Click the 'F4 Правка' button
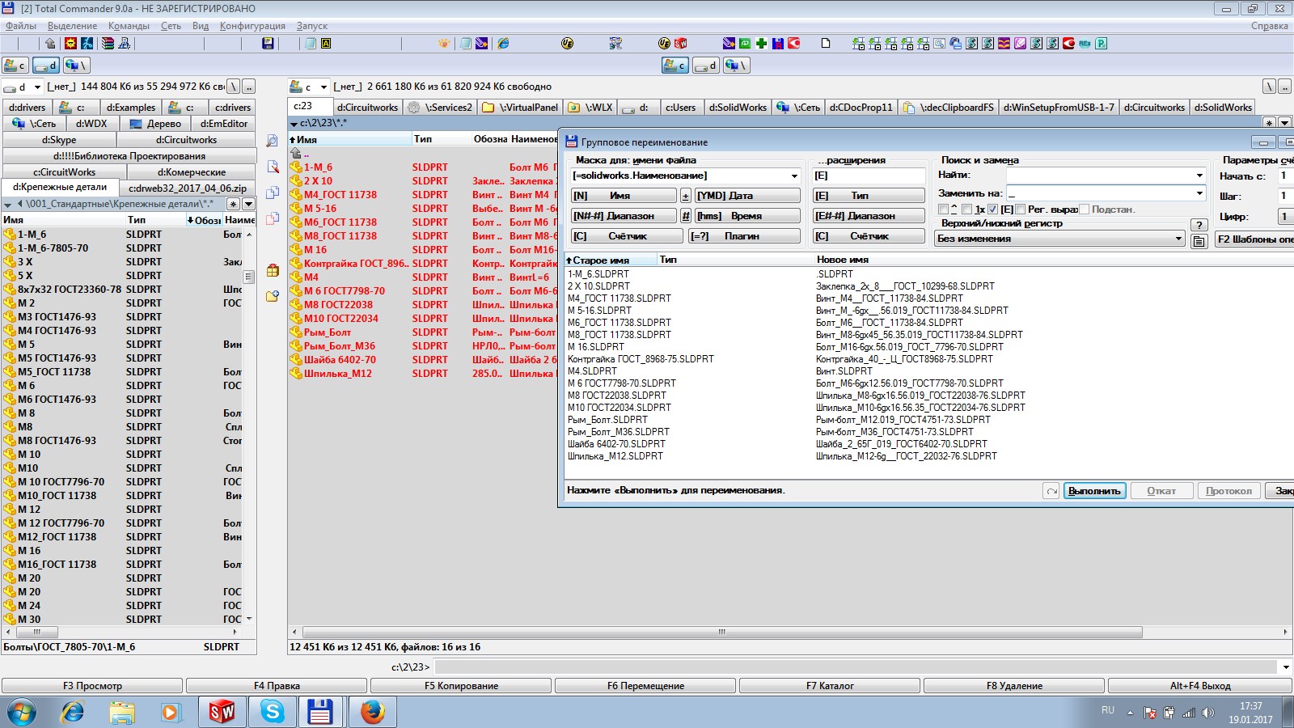1294x728 pixels. click(277, 686)
